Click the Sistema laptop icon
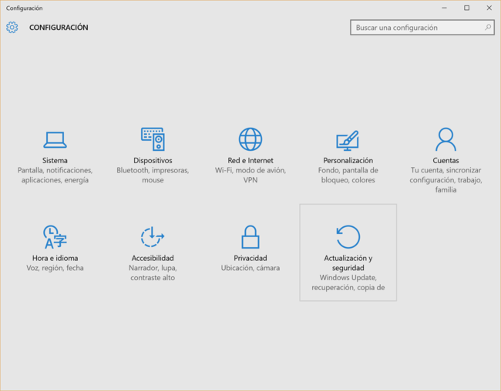The height and width of the screenshot is (391, 501). (x=55, y=139)
